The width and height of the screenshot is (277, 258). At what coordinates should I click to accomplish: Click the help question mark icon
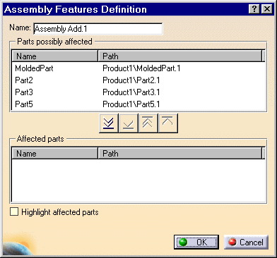click(x=254, y=9)
